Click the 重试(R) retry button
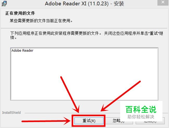This screenshot has width=169, height=128. click(x=89, y=121)
